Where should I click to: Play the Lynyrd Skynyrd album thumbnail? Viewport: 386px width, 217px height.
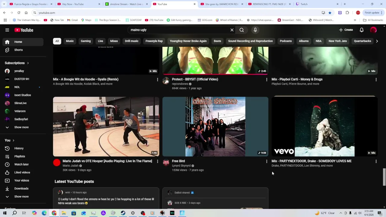click(x=215, y=127)
